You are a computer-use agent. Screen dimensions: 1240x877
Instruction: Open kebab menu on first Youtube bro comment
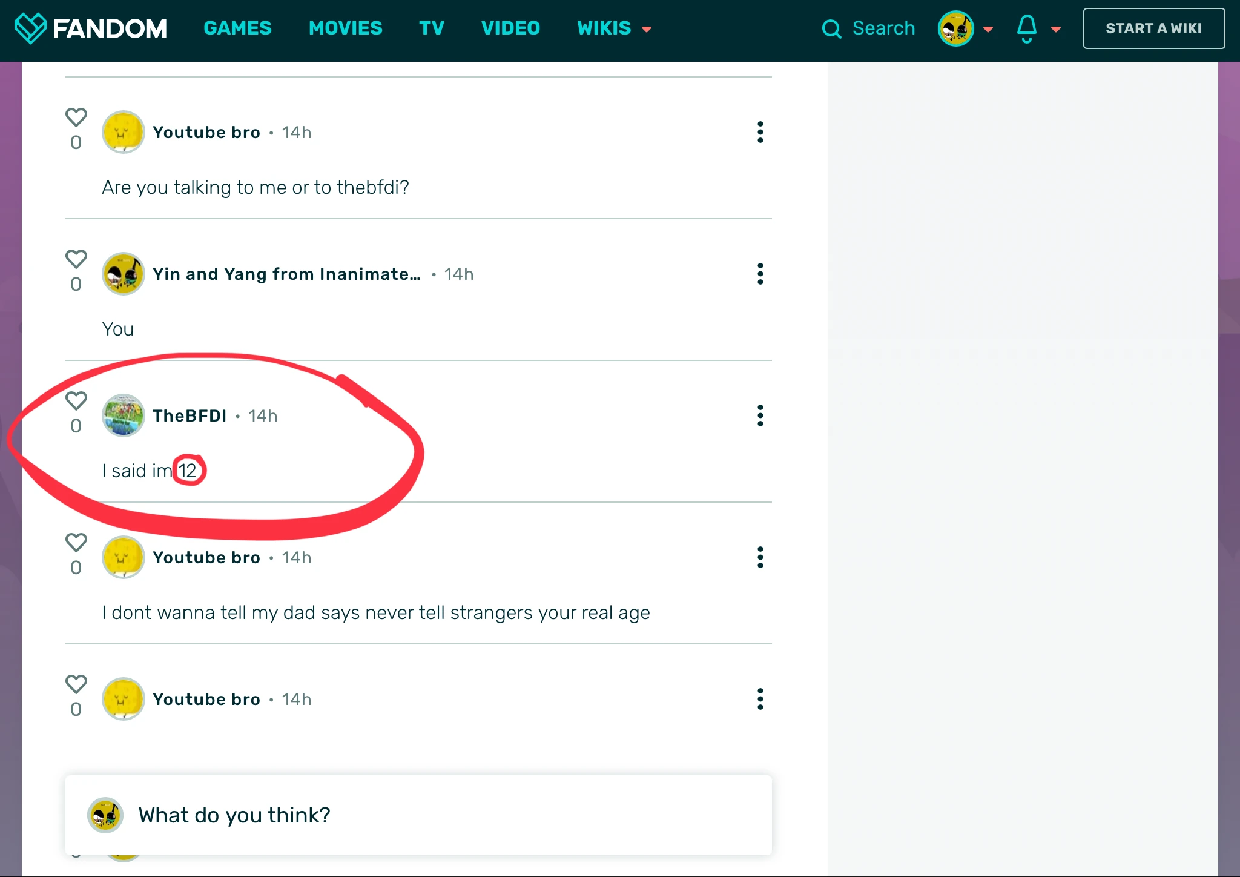point(760,132)
